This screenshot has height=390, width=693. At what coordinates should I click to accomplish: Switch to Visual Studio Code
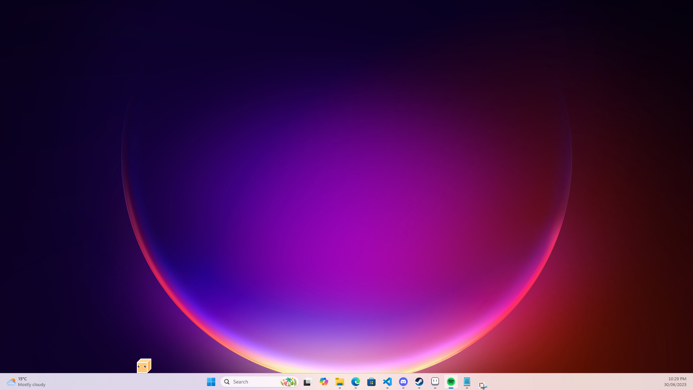click(x=387, y=382)
